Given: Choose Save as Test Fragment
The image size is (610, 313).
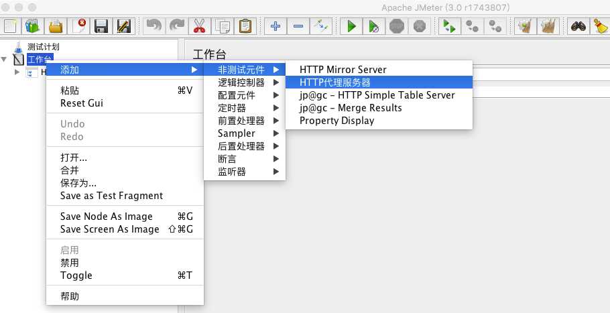Looking at the screenshot, I should [x=125, y=196].
